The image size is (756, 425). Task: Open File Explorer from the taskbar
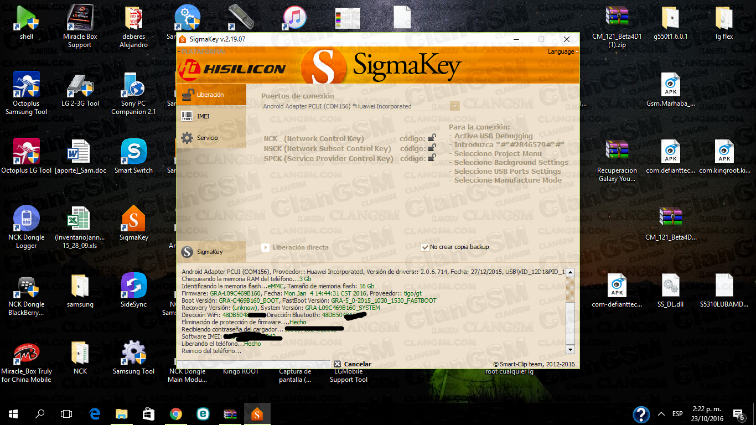click(x=122, y=413)
